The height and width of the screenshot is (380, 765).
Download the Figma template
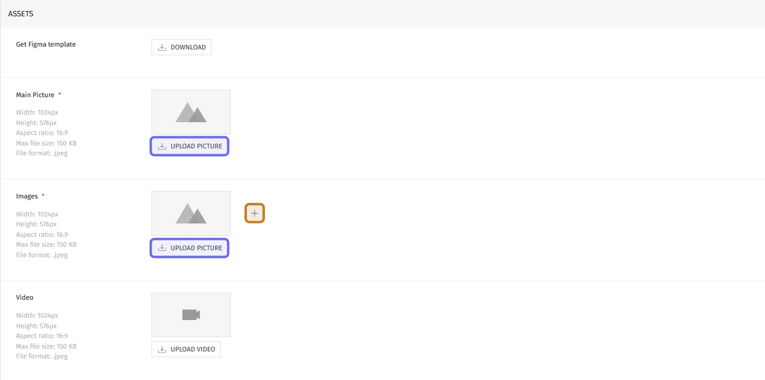pos(181,47)
